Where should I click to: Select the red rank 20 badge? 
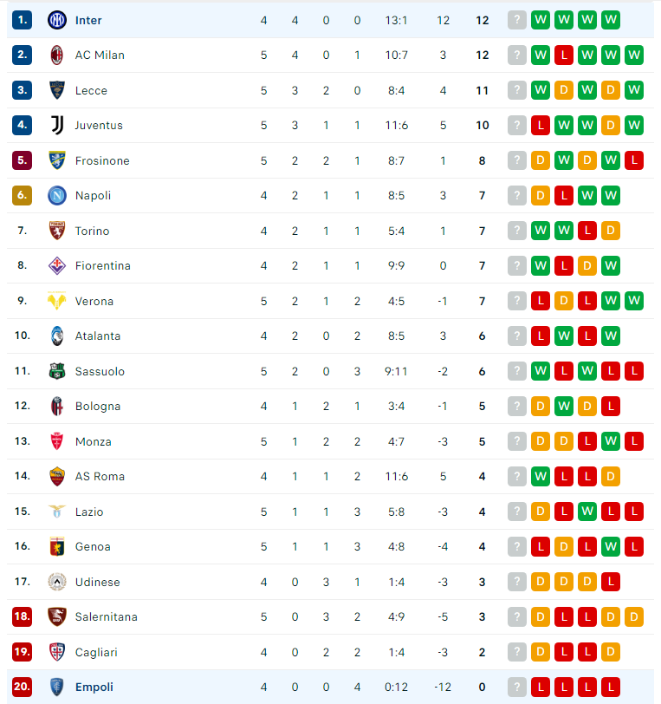(22, 687)
